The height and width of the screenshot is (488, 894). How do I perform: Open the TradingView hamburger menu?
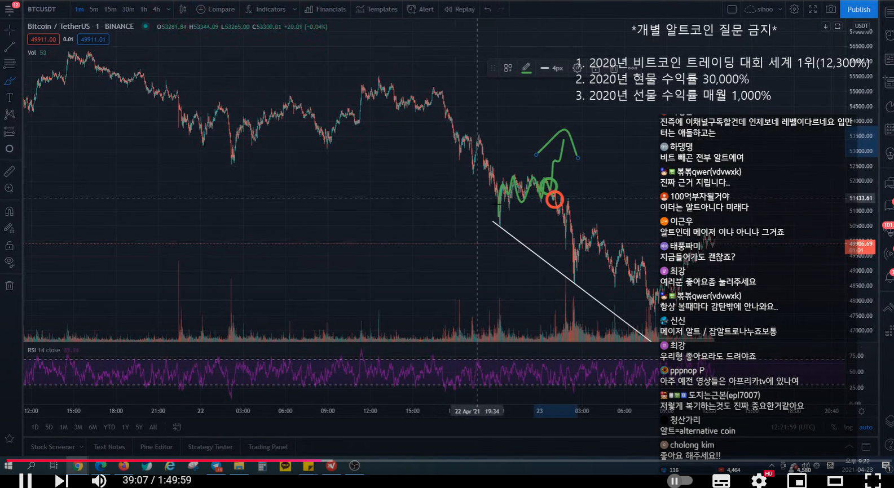click(10, 10)
